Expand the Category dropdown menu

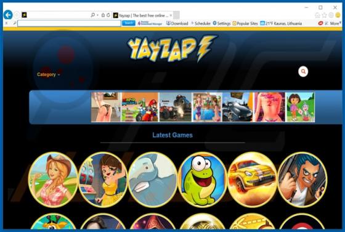pyautogui.click(x=49, y=75)
